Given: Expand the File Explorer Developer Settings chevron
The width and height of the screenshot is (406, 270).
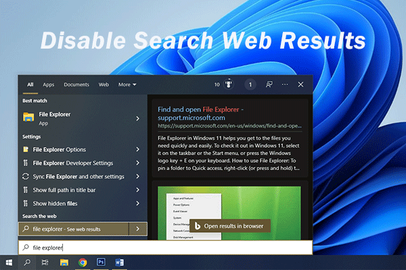Looking at the screenshot, I should click(x=138, y=163).
